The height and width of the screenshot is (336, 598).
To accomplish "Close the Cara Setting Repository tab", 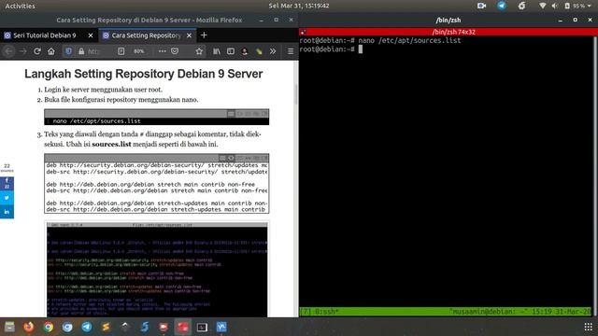I will coord(189,35).
